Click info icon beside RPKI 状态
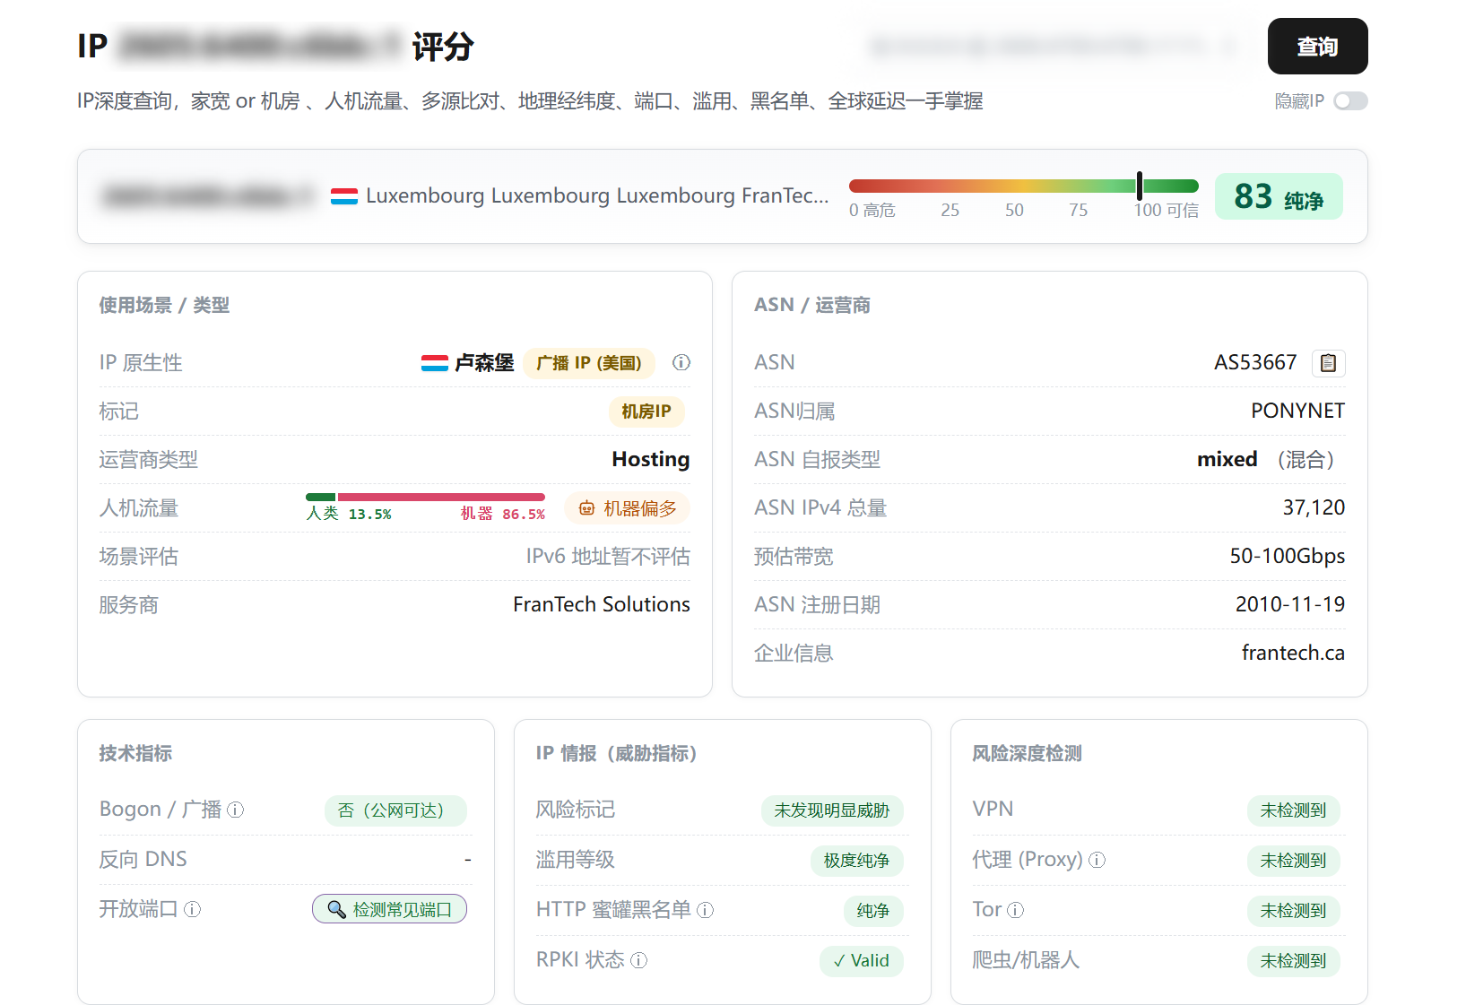This screenshot has height=1005, width=1466. (x=638, y=960)
